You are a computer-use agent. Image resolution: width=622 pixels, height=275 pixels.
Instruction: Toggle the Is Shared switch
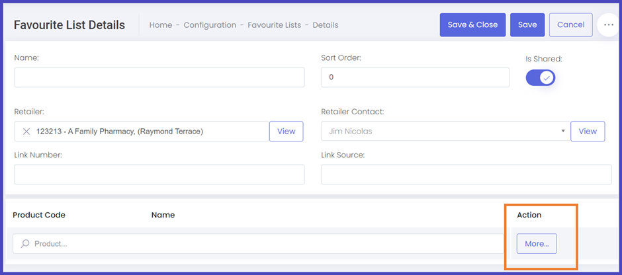(541, 78)
